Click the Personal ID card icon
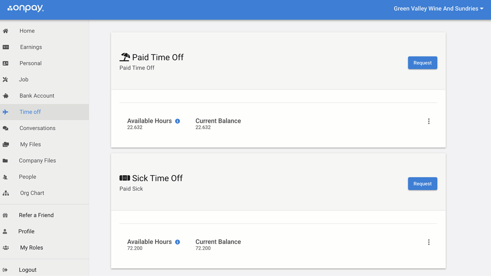Image resolution: width=491 pixels, height=276 pixels. click(x=5, y=63)
